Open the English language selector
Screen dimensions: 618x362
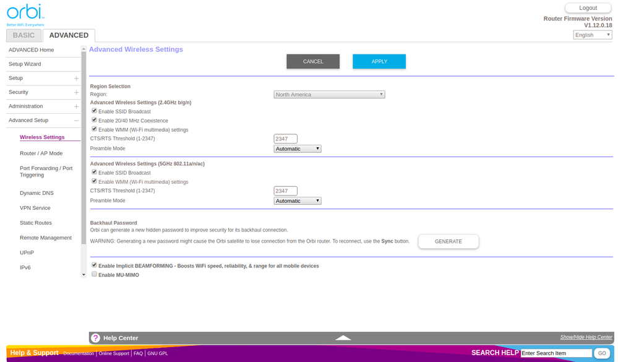[x=592, y=35]
